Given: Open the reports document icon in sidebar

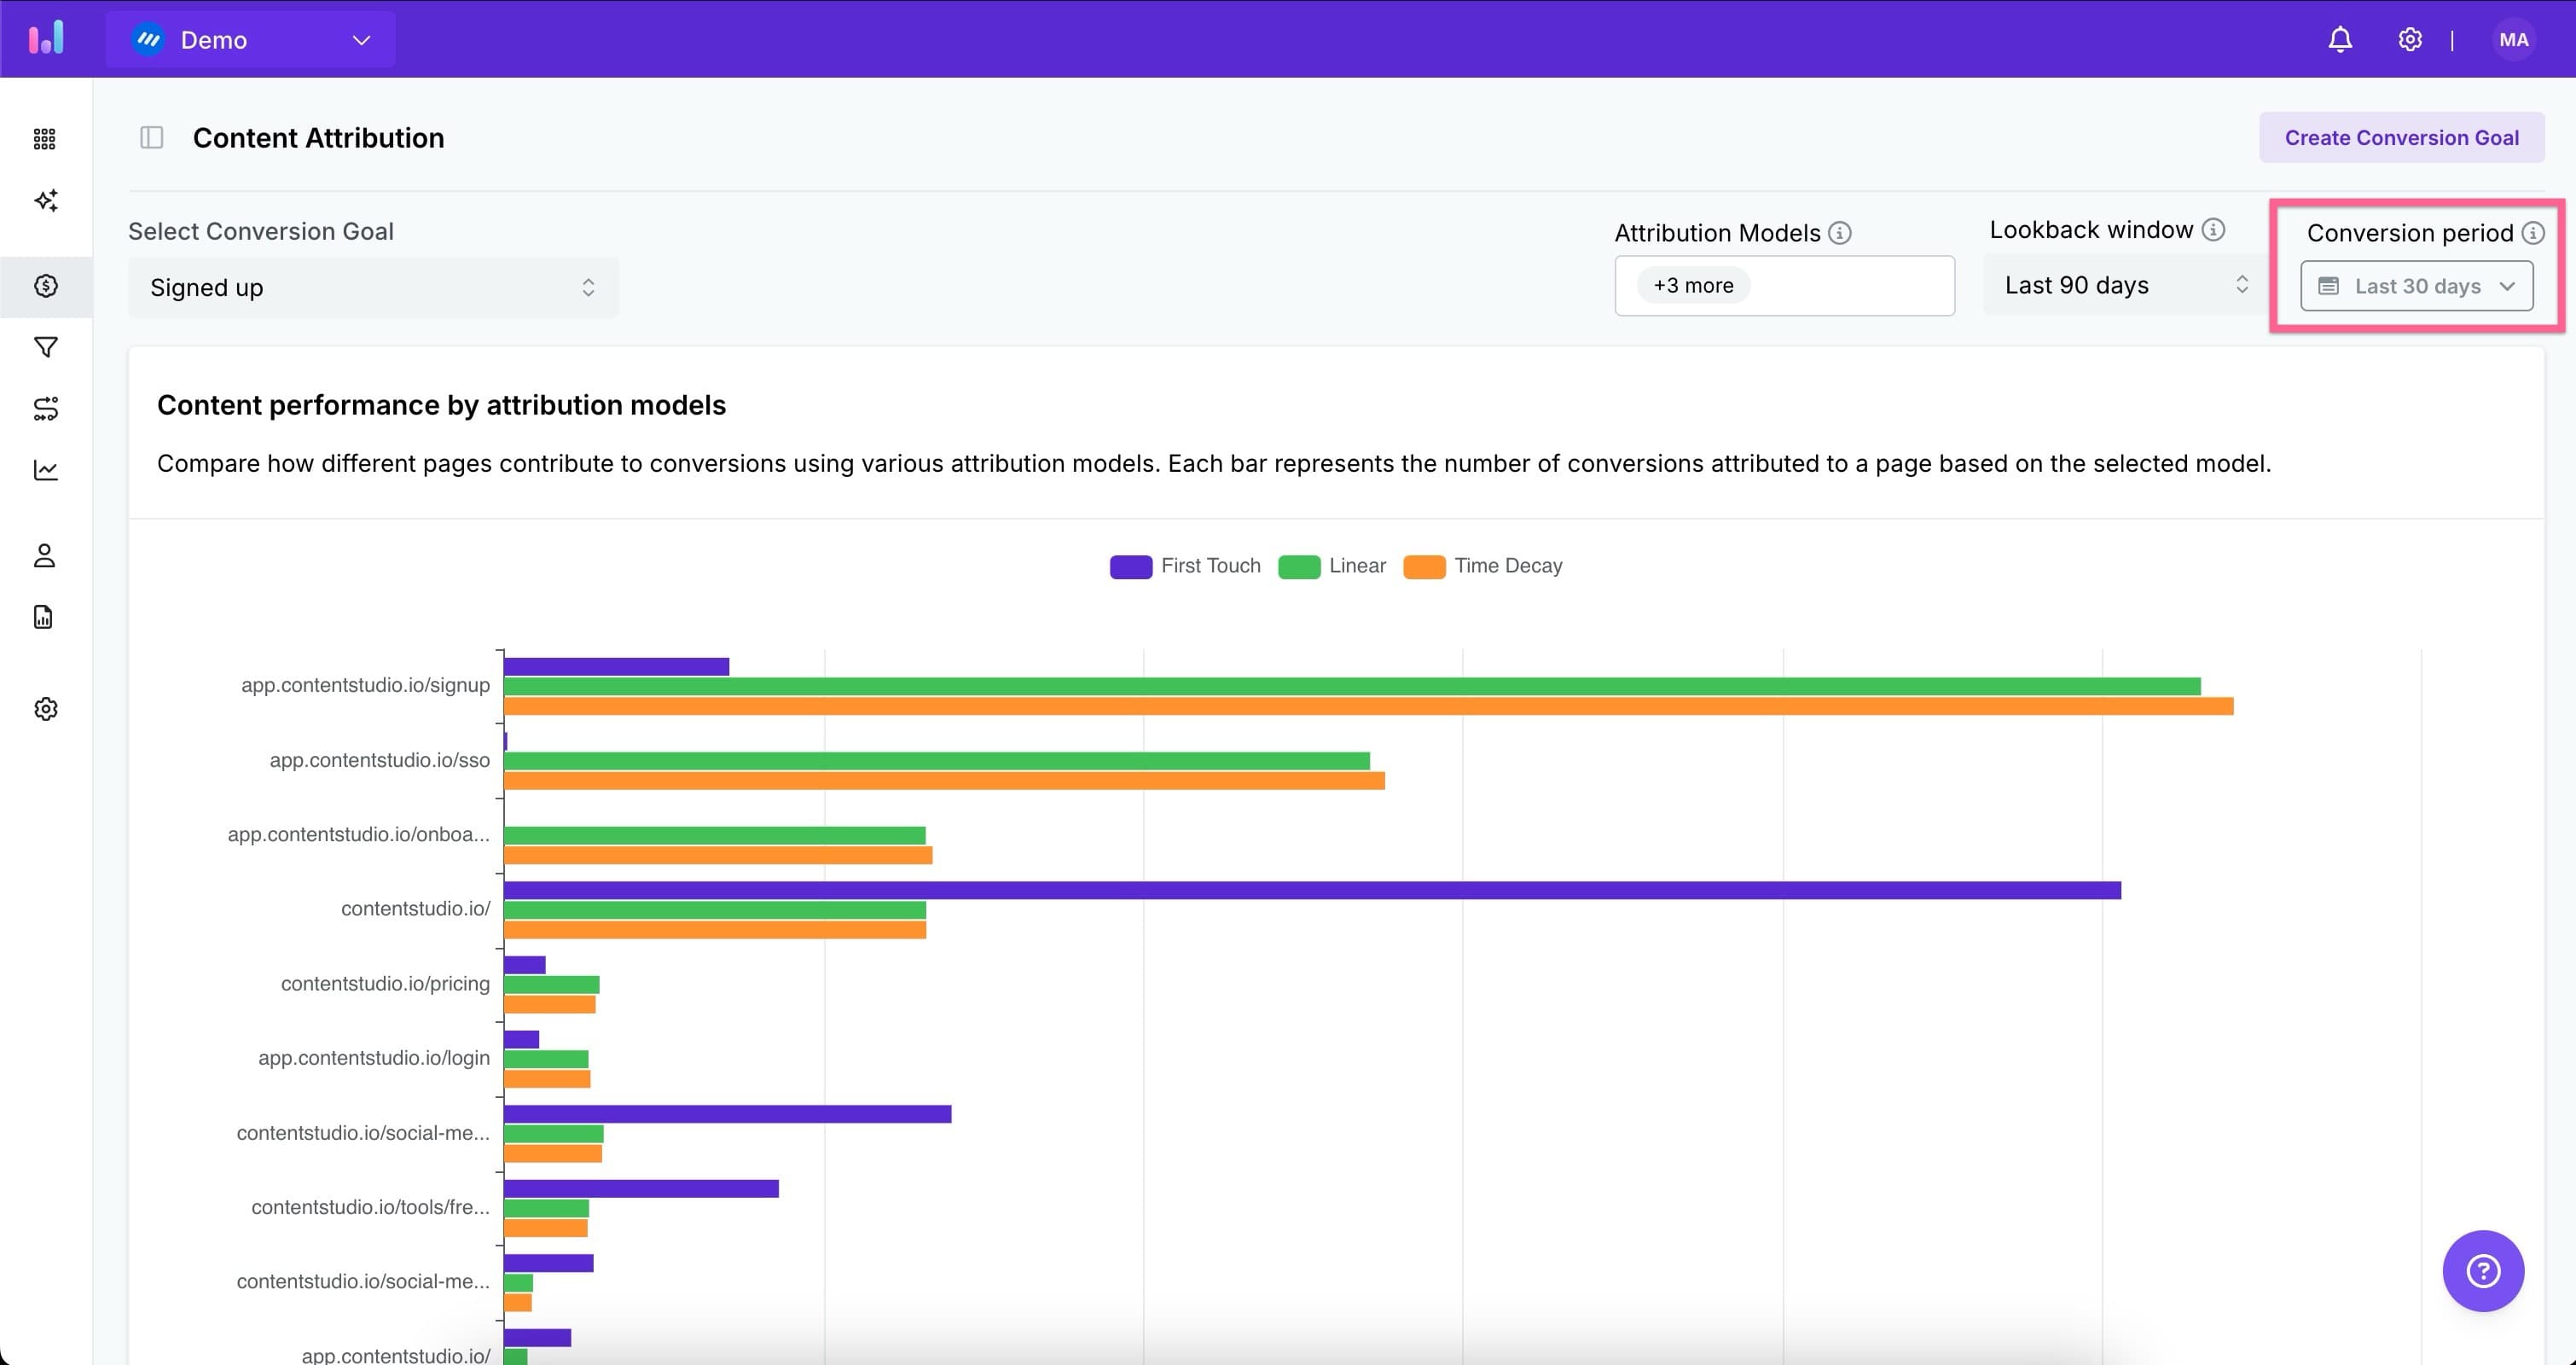Looking at the screenshot, I should pos(43,617).
